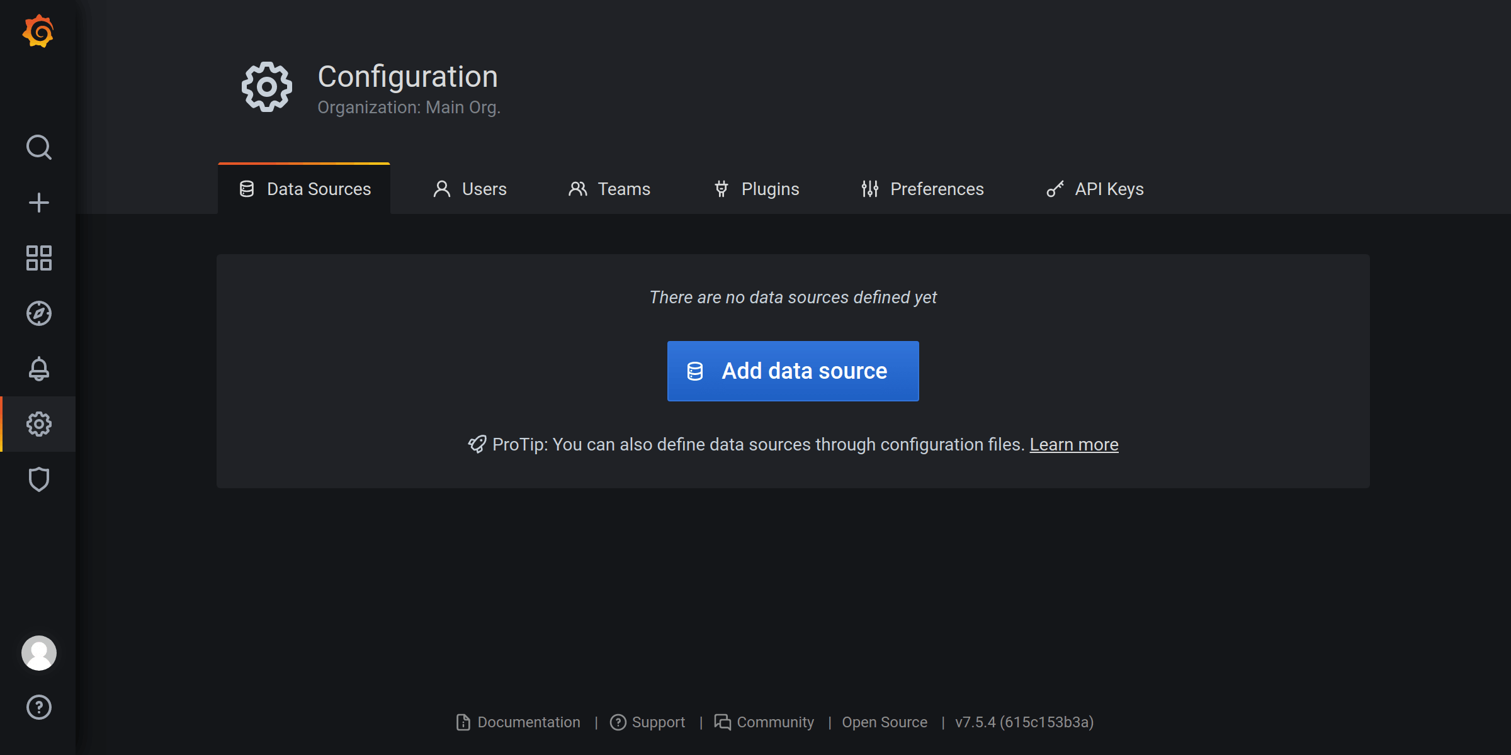Click the user profile avatar

point(38,653)
